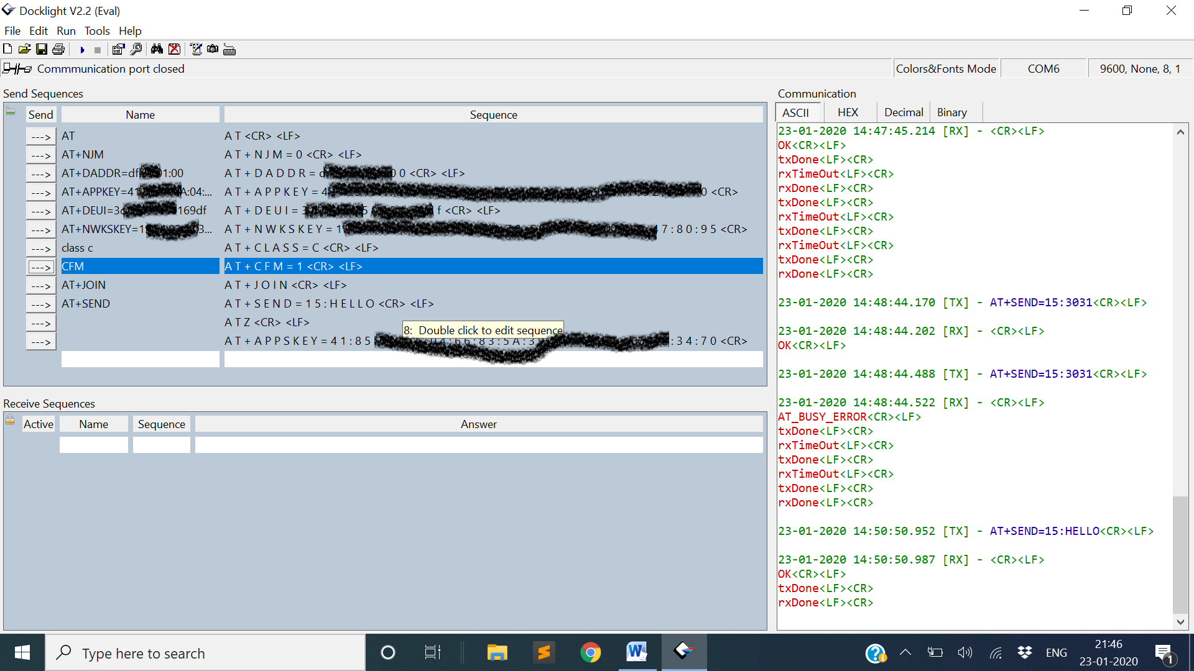Send the ATZ sequence arrow button
The height and width of the screenshot is (671, 1194).
click(41, 322)
